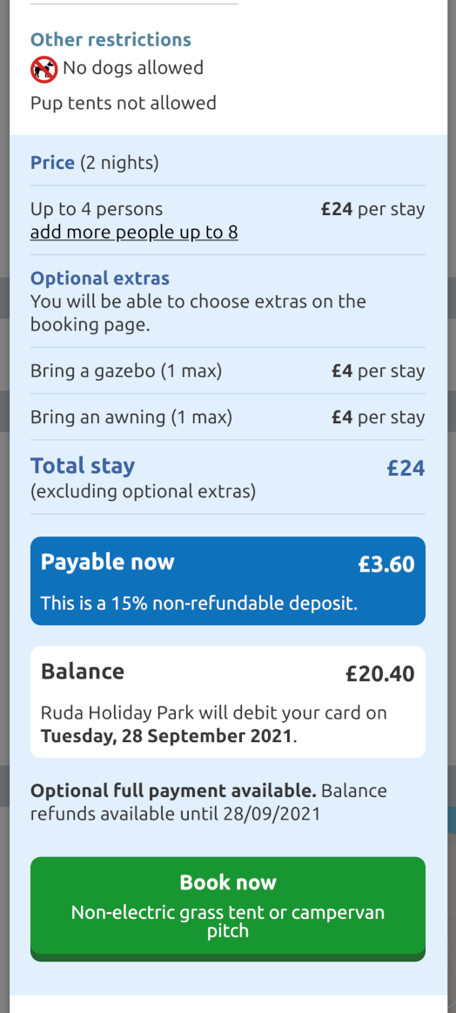Click the £20.40 balance amount
The height and width of the screenshot is (1013, 456).
tap(379, 674)
